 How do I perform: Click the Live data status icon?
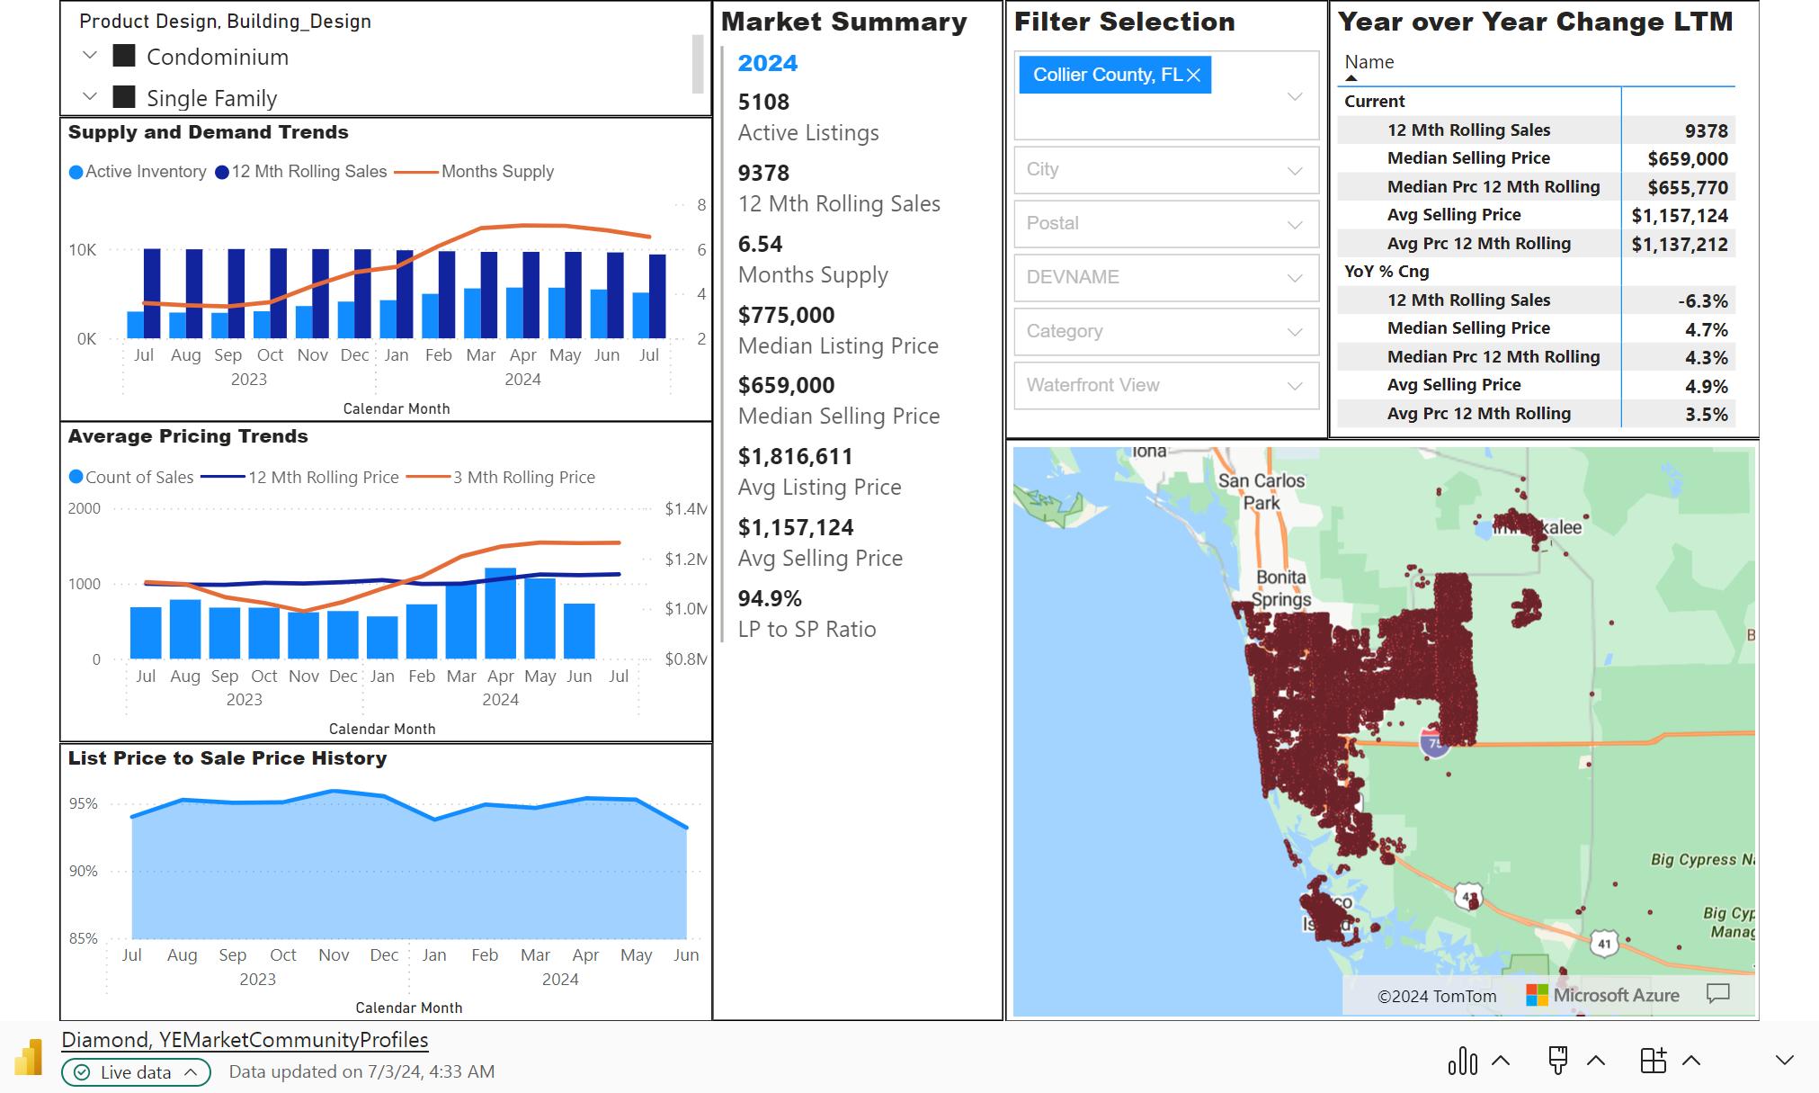coord(82,1072)
